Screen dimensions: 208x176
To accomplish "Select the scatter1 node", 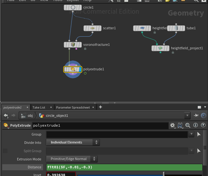I will (x=93, y=28).
